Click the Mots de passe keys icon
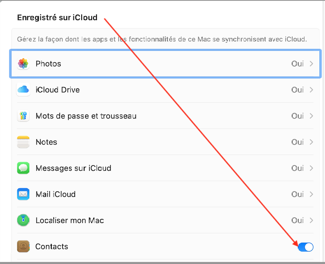This screenshot has height=264, width=325. (x=23, y=116)
